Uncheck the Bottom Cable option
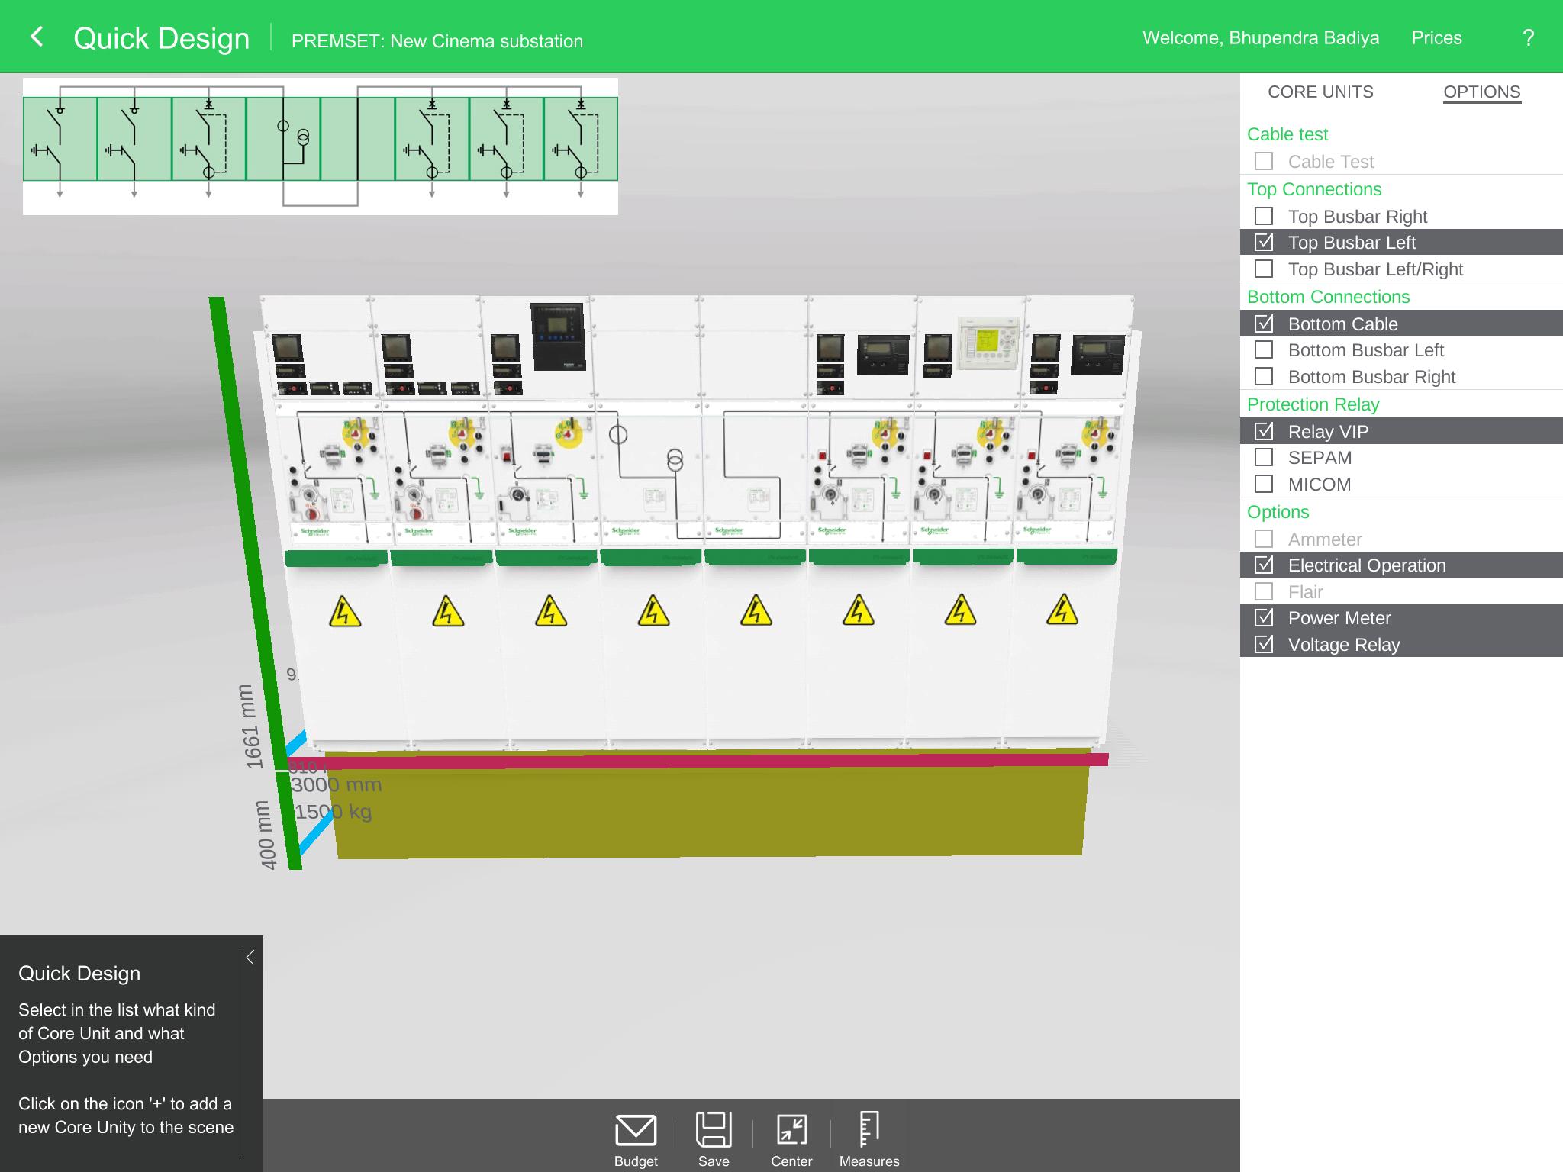The image size is (1563, 1172). [x=1401, y=324]
